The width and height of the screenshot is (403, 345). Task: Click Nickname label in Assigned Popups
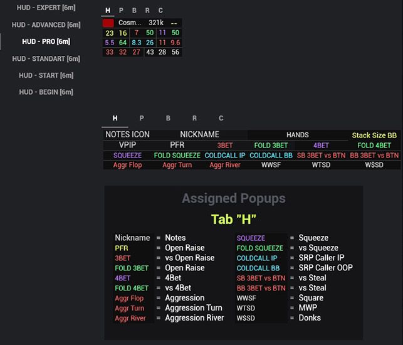[132, 238]
